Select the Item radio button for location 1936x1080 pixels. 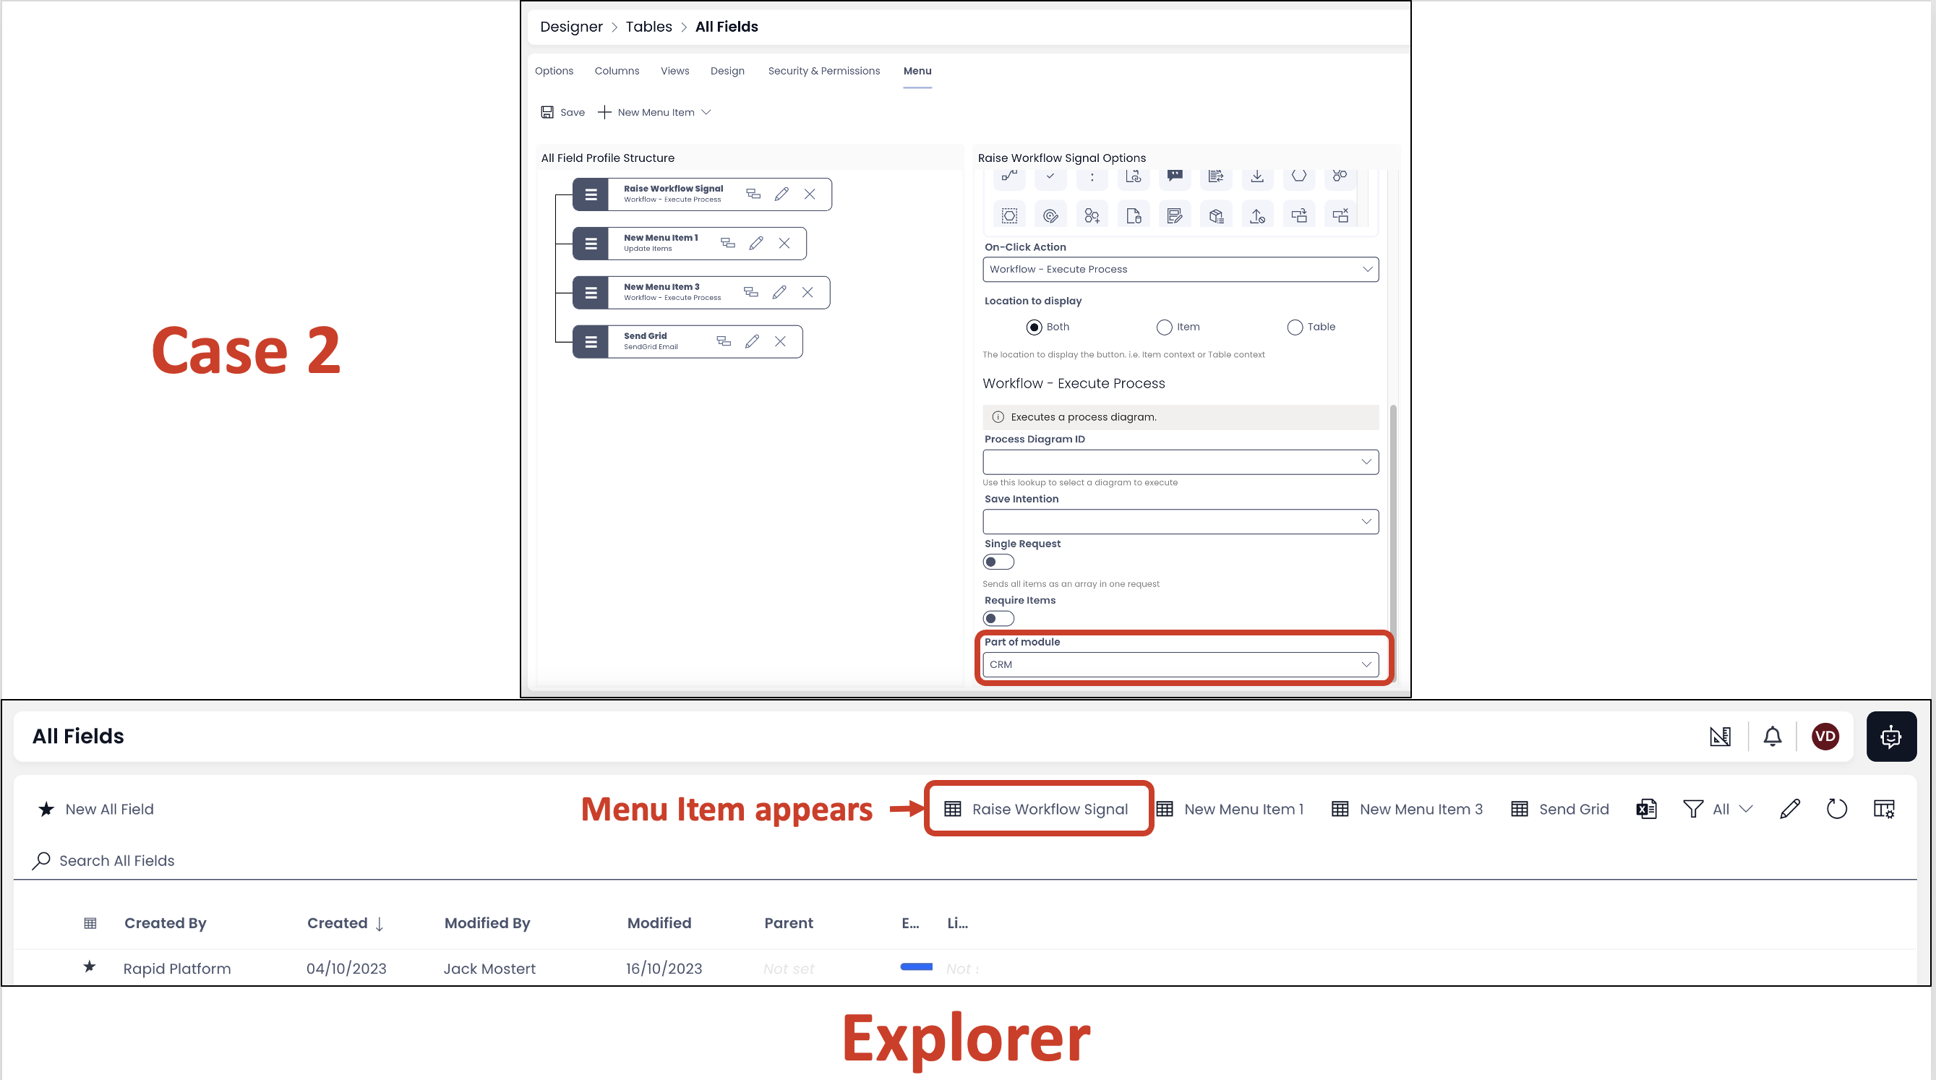(x=1163, y=326)
